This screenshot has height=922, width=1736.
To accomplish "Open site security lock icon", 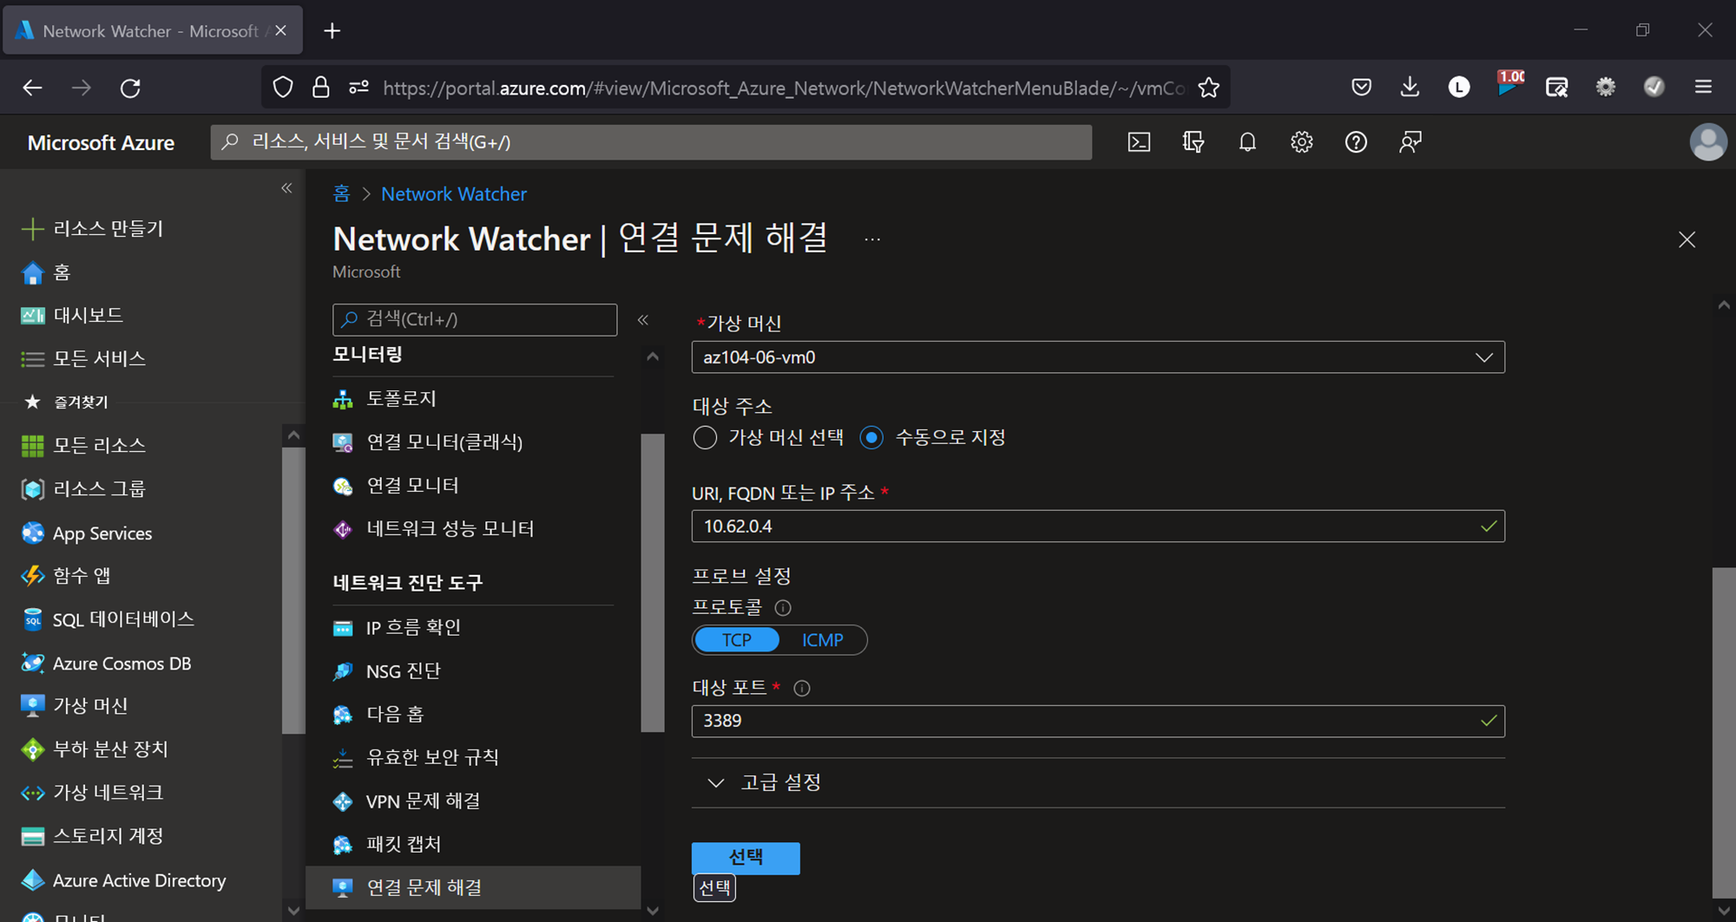I will 320,88.
